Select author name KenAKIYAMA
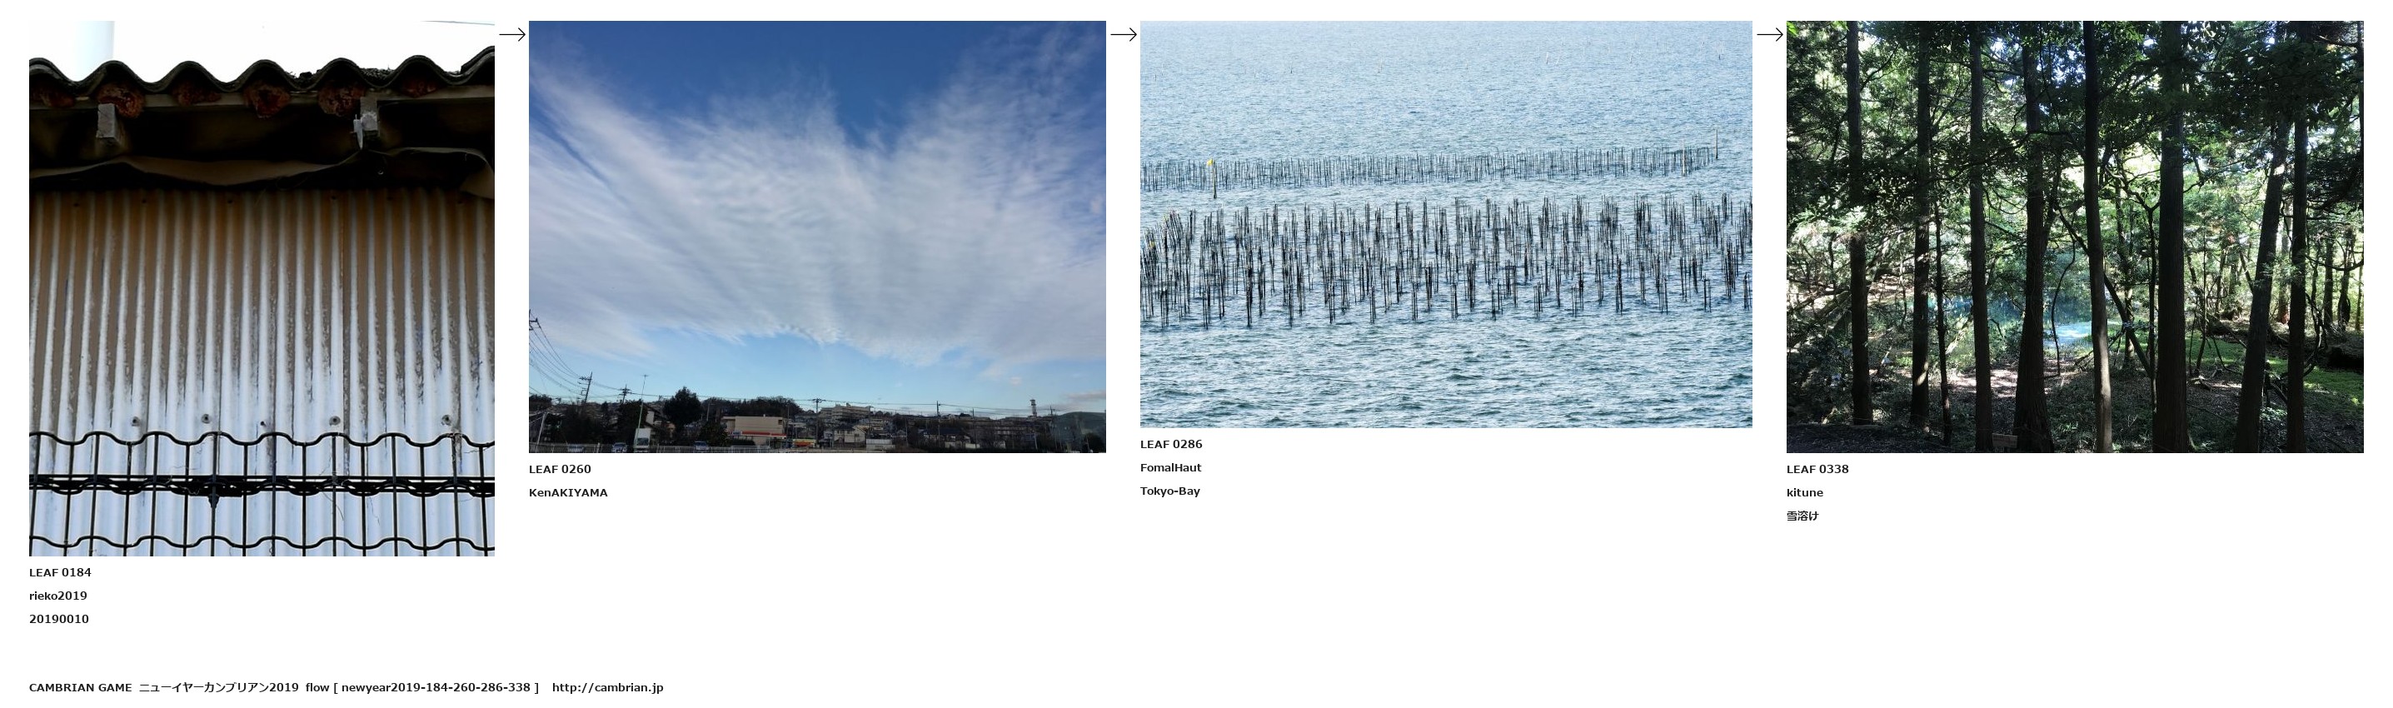Image resolution: width=2393 pixels, height=708 pixels. 569,492
